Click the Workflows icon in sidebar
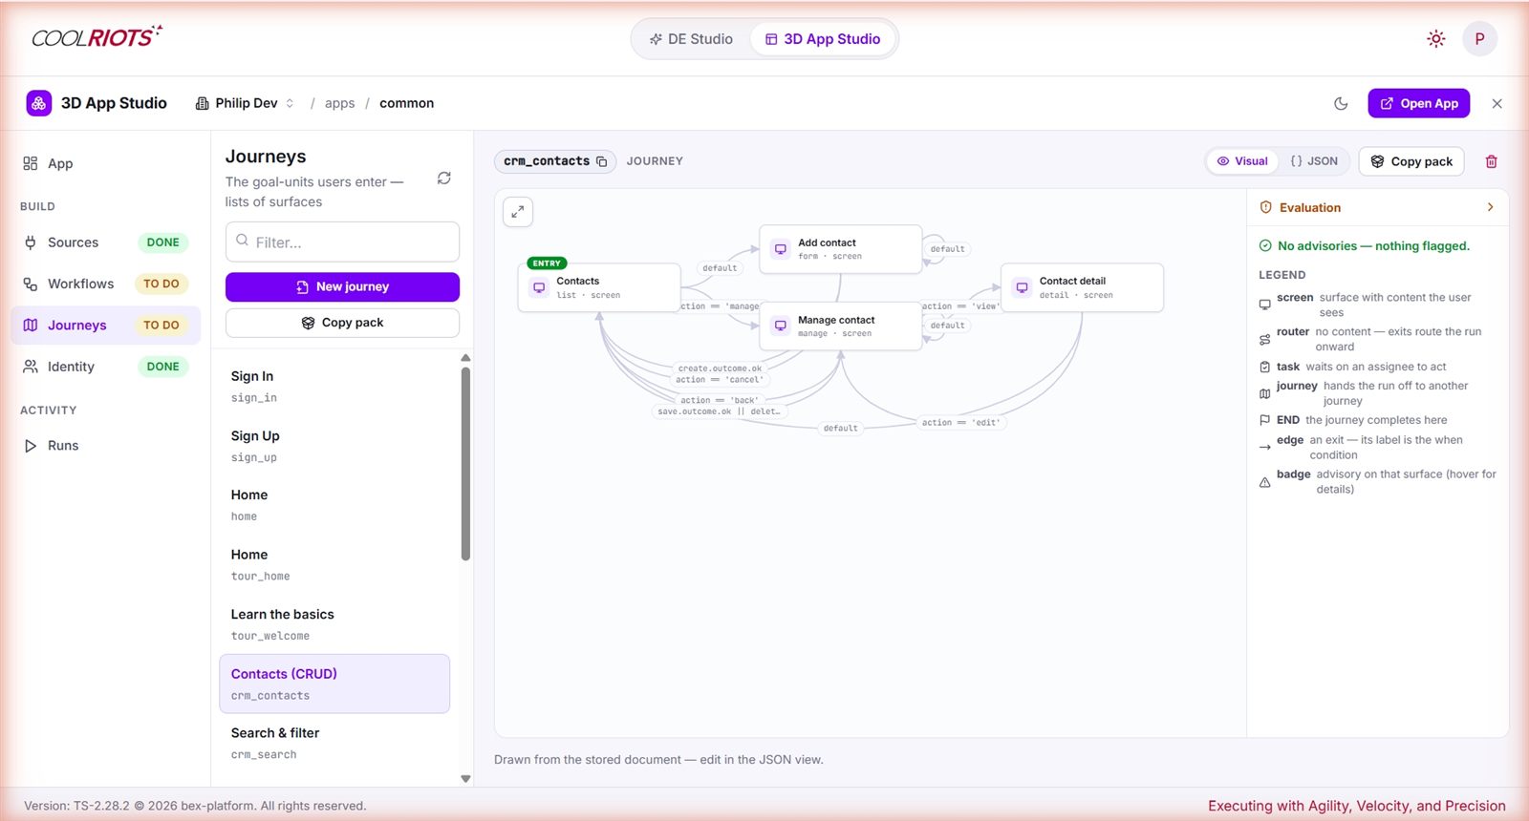 [x=31, y=284]
